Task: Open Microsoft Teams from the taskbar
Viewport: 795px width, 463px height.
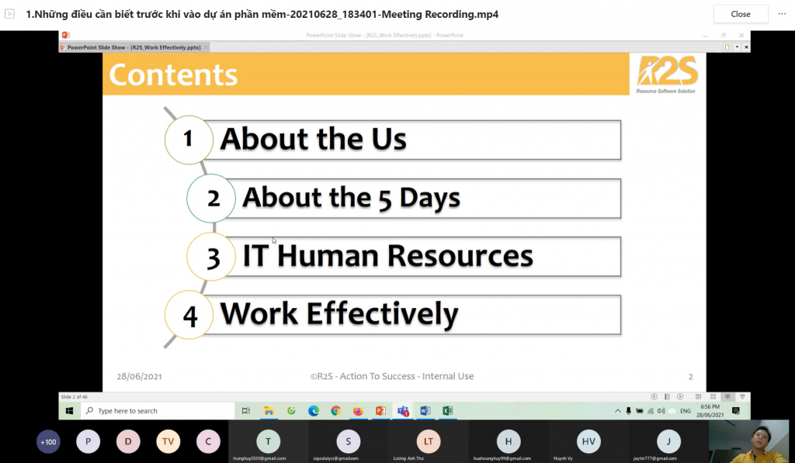Action: [x=403, y=411]
